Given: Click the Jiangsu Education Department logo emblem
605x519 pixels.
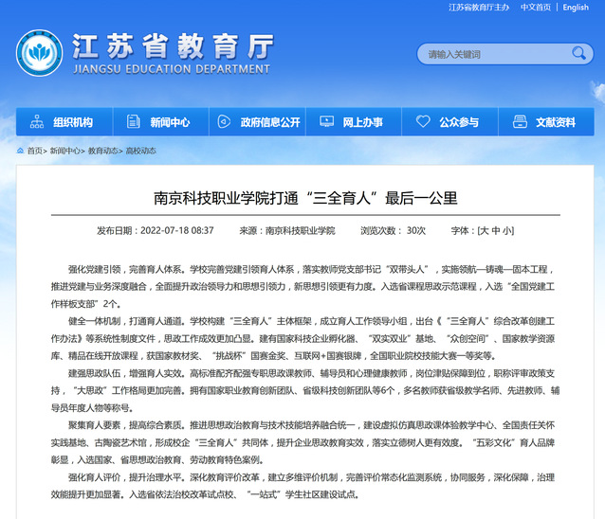Looking at the screenshot, I should 40,53.
